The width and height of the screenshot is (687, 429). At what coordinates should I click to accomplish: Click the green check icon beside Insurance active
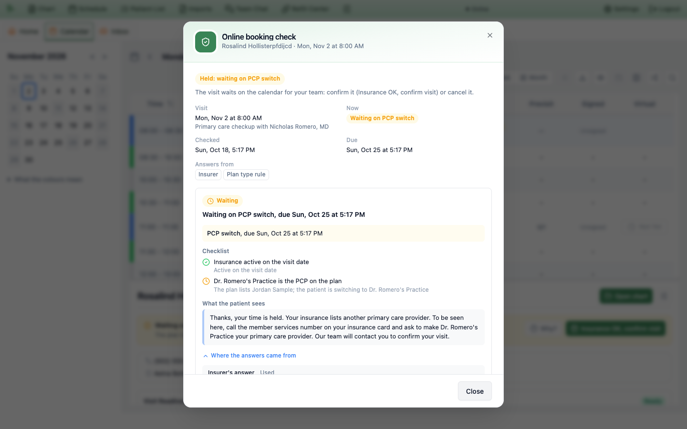[206, 262]
